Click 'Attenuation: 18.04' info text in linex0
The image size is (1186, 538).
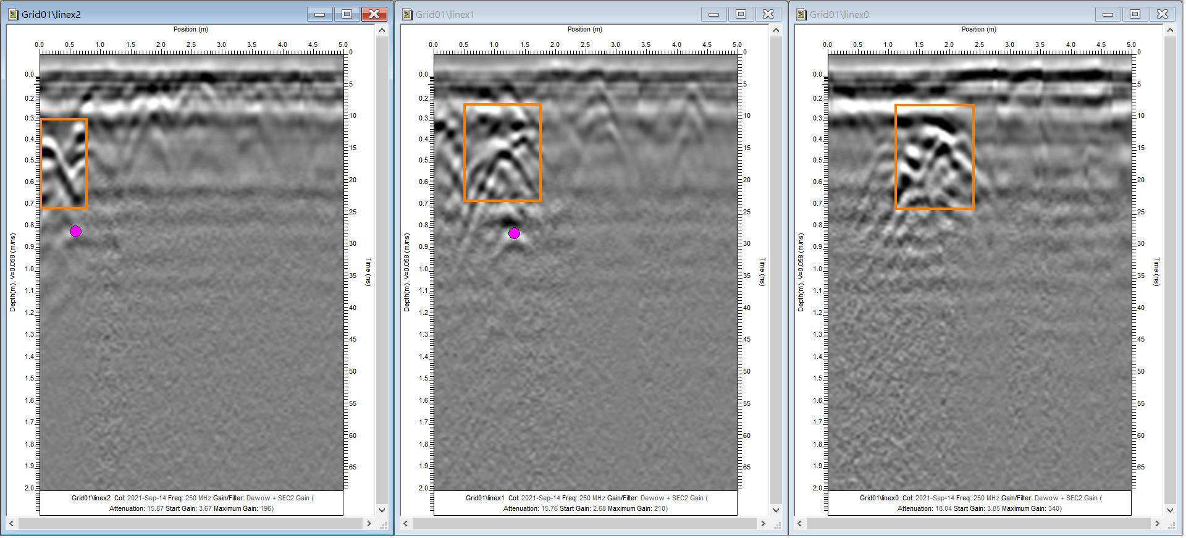[925, 509]
